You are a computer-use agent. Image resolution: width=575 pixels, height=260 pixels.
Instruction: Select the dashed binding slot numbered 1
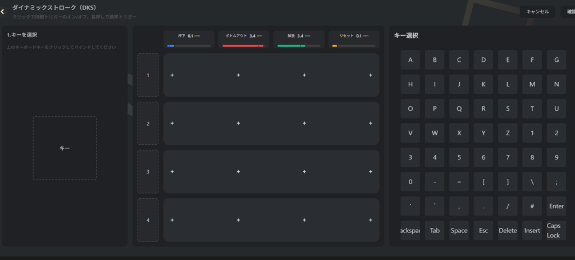click(x=148, y=75)
